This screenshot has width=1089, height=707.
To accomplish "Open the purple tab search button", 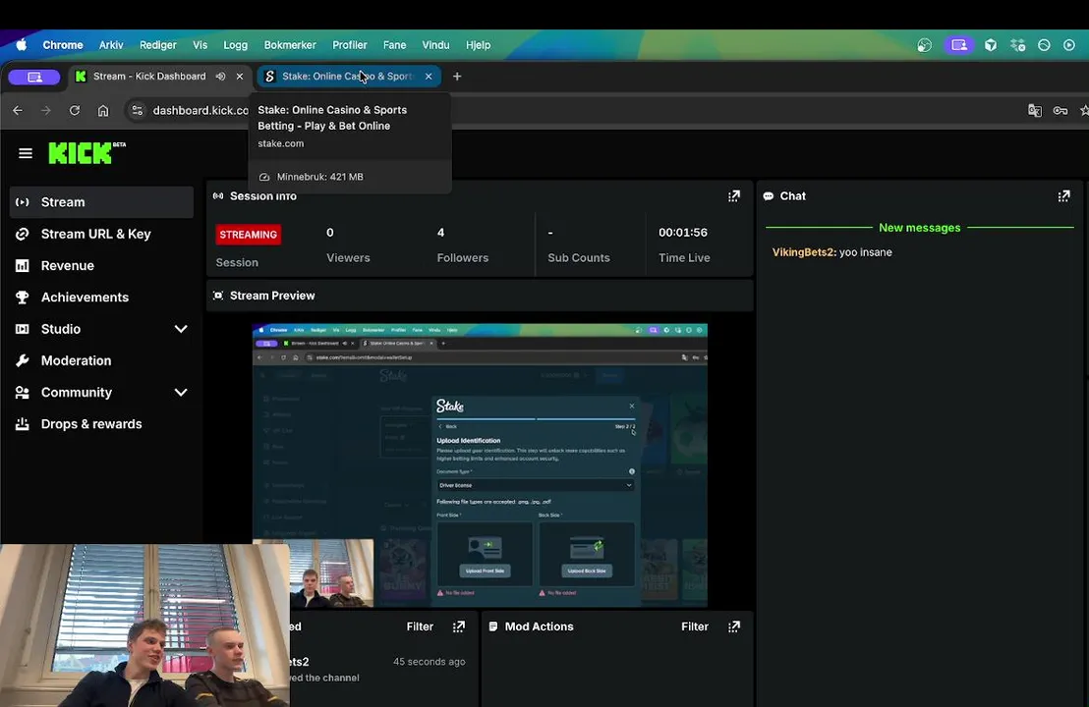I will 34,77.
